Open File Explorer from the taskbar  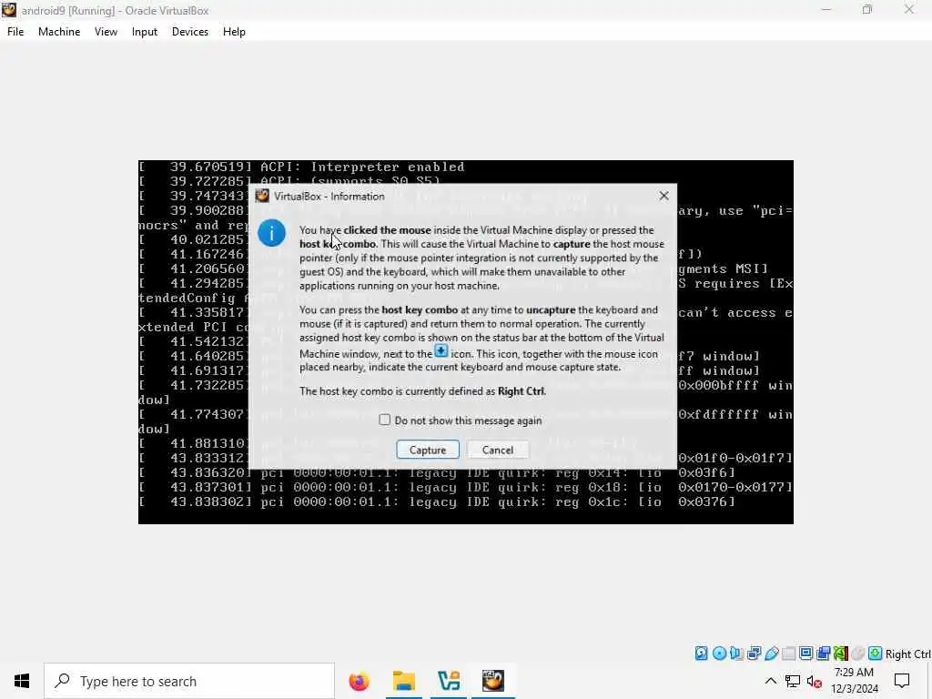click(x=404, y=681)
